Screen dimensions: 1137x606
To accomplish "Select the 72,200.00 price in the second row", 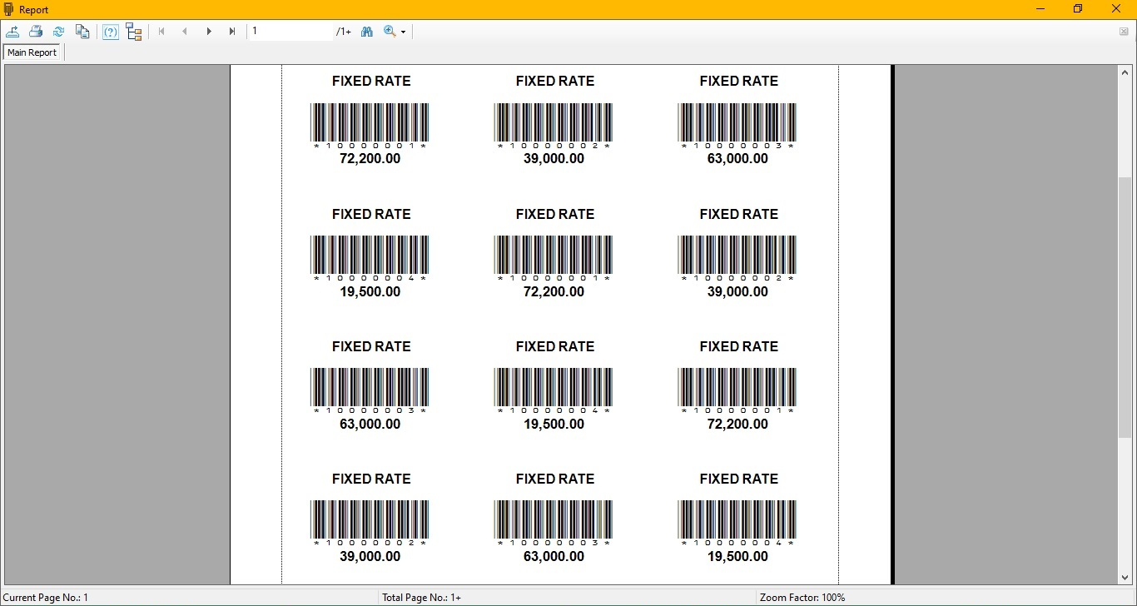I will click(x=554, y=292).
